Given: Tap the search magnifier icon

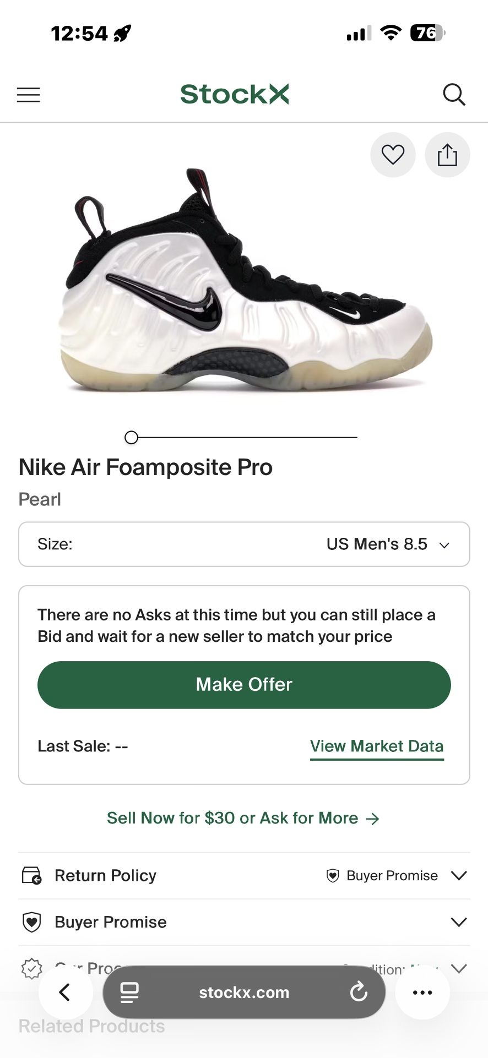Looking at the screenshot, I should (454, 95).
